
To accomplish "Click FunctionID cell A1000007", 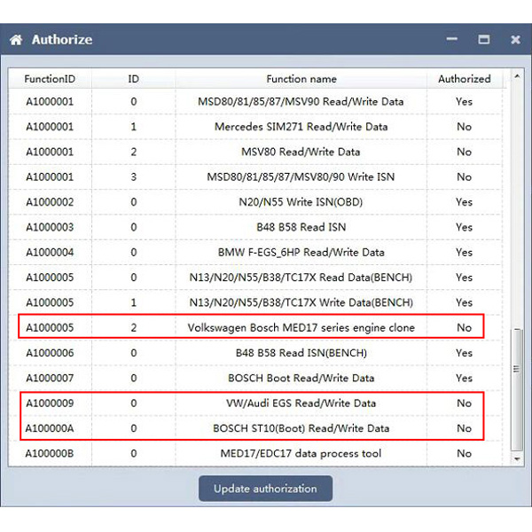I will coord(50,378).
